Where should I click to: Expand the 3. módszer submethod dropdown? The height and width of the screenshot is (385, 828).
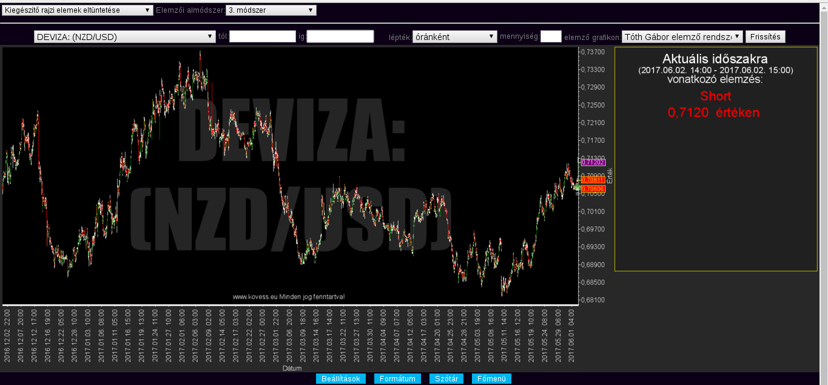pos(271,10)
